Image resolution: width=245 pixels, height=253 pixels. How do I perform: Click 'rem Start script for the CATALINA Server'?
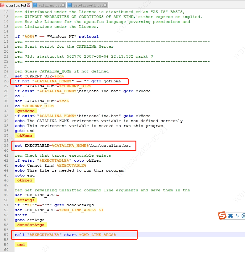[x=64, y=46]
